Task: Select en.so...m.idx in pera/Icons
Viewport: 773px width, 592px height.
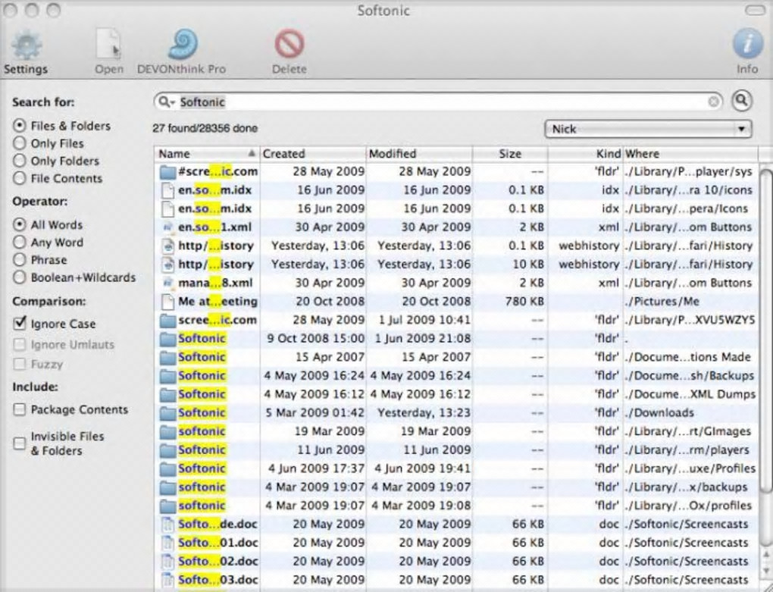Action: pos(456,209)
